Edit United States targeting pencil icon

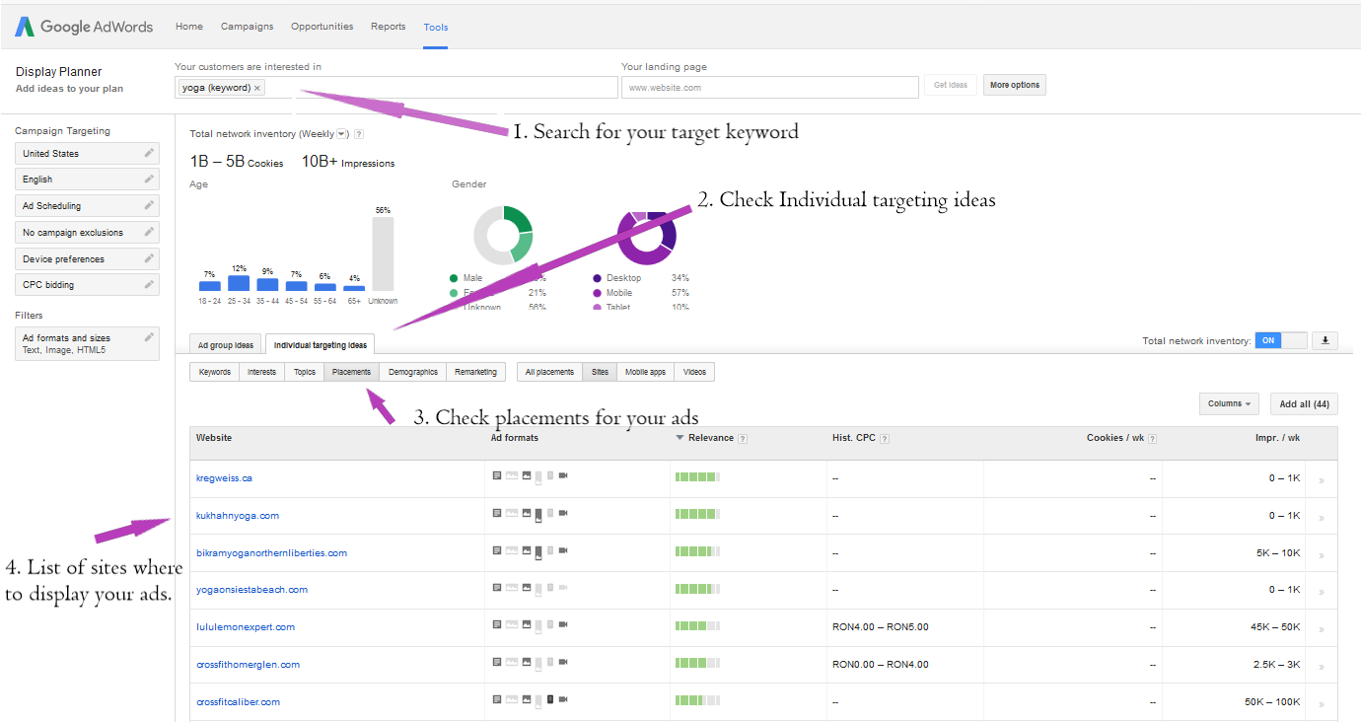148,153
